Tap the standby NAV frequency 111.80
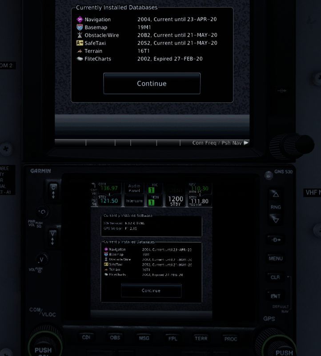The image size is (321, 356). point(200,201)
